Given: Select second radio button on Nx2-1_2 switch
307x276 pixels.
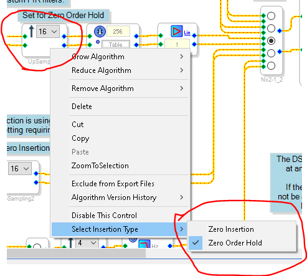Looking at the screenshot, I should pyautogui.click(x=271, y=28).
